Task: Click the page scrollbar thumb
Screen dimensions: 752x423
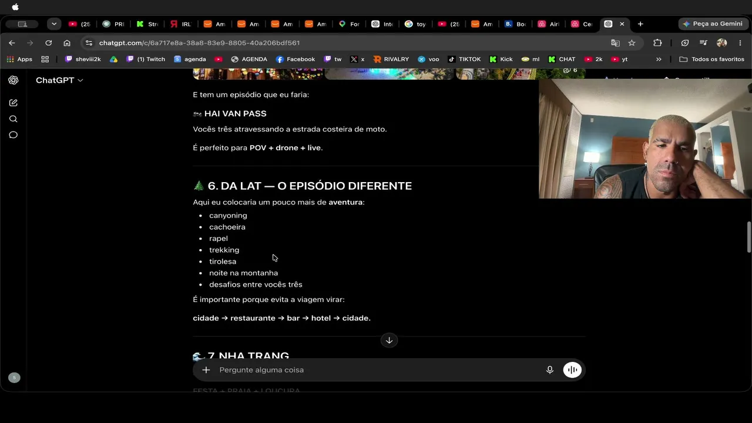Action: coord(748,237)
